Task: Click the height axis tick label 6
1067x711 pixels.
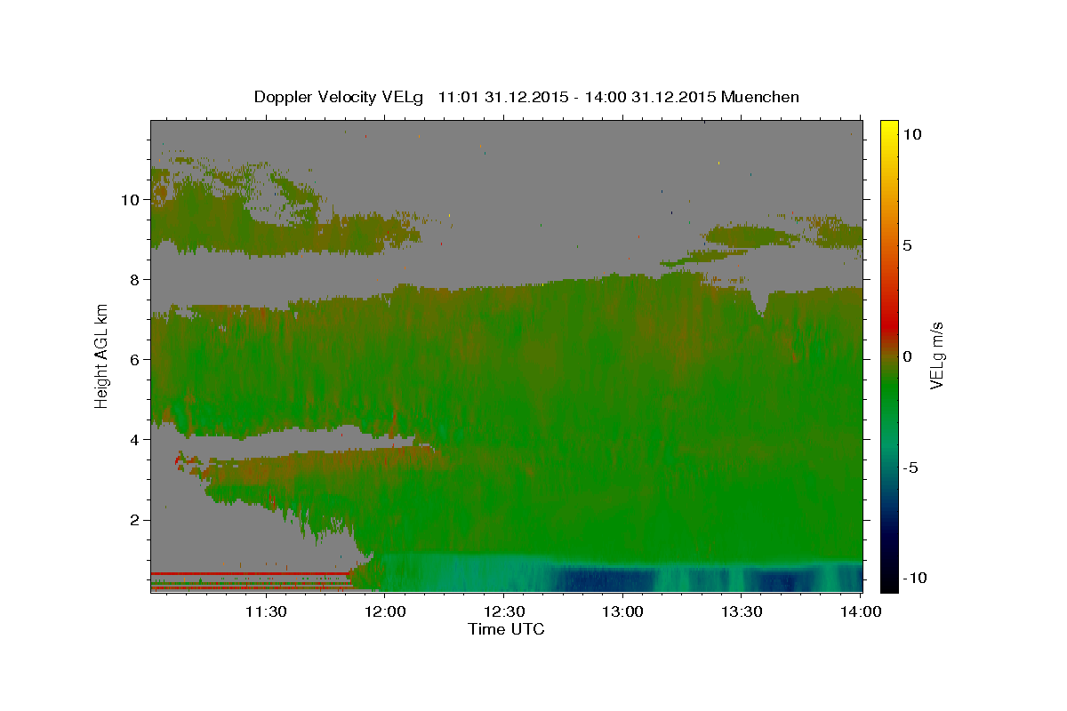Action: [135, 360]
